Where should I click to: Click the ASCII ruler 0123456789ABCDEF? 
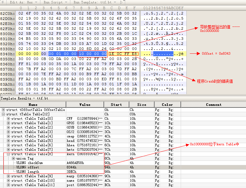[x=163, y=8]
